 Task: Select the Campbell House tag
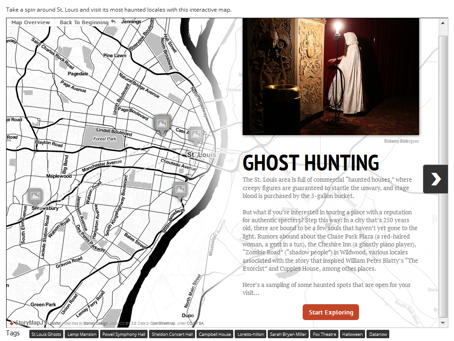pyautogui.click(x=215, y=334)
